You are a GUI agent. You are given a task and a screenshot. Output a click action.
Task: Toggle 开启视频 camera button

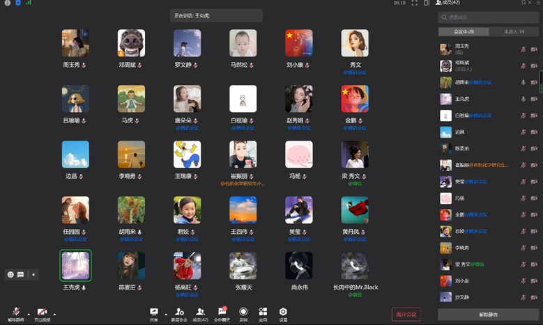(43, 312)
